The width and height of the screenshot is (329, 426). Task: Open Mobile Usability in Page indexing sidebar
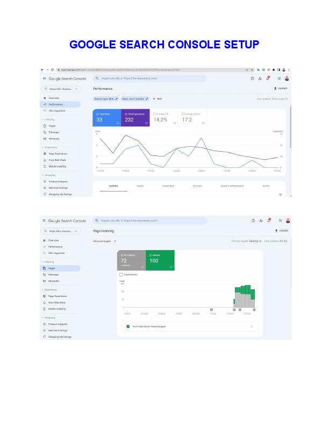pos(57,309)
